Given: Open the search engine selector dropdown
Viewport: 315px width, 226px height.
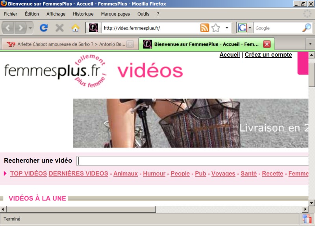Looking at the screenshot, I should coord(250,28).
